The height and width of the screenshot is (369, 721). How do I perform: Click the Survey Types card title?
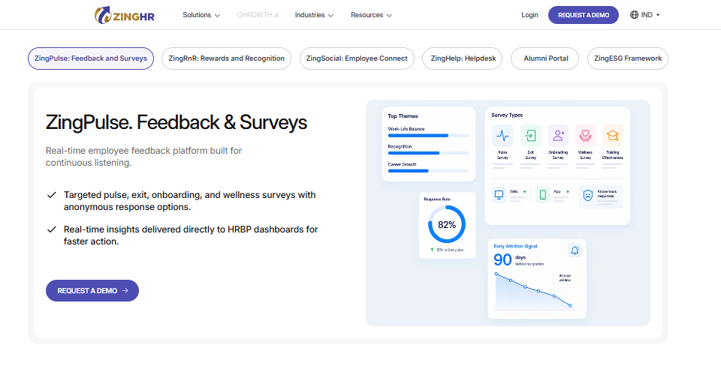pyautogui.click(x=507, y=115)
